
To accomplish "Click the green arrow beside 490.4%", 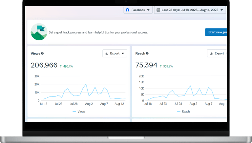I will pyautogui.click(x=61, y=66).
